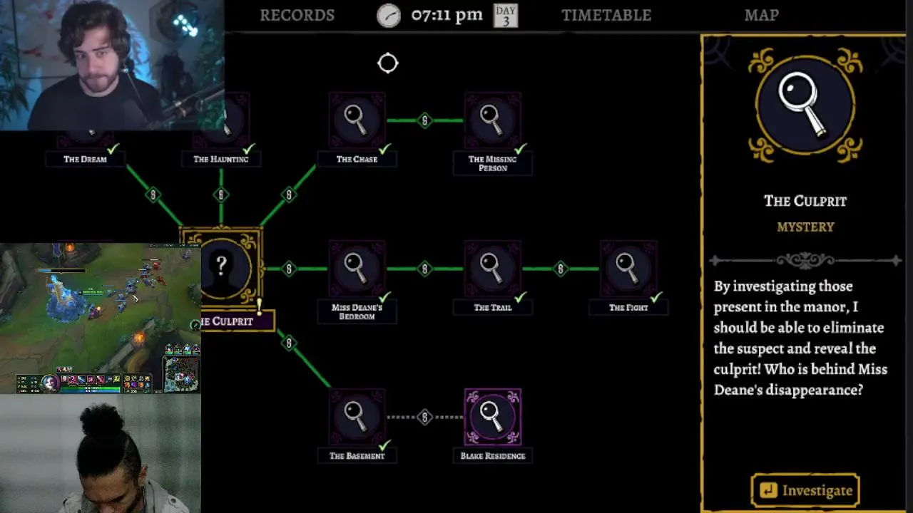The height and width of the screenshot is (513, 913).
Task: Select The Chase magnifying glass node
Action: click(357, 120)
